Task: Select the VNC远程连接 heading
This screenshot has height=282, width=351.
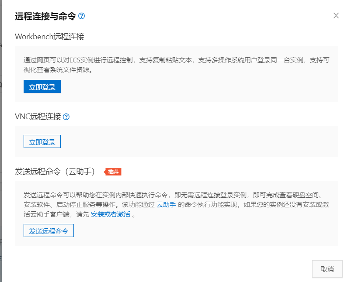Action: point(37,117)
